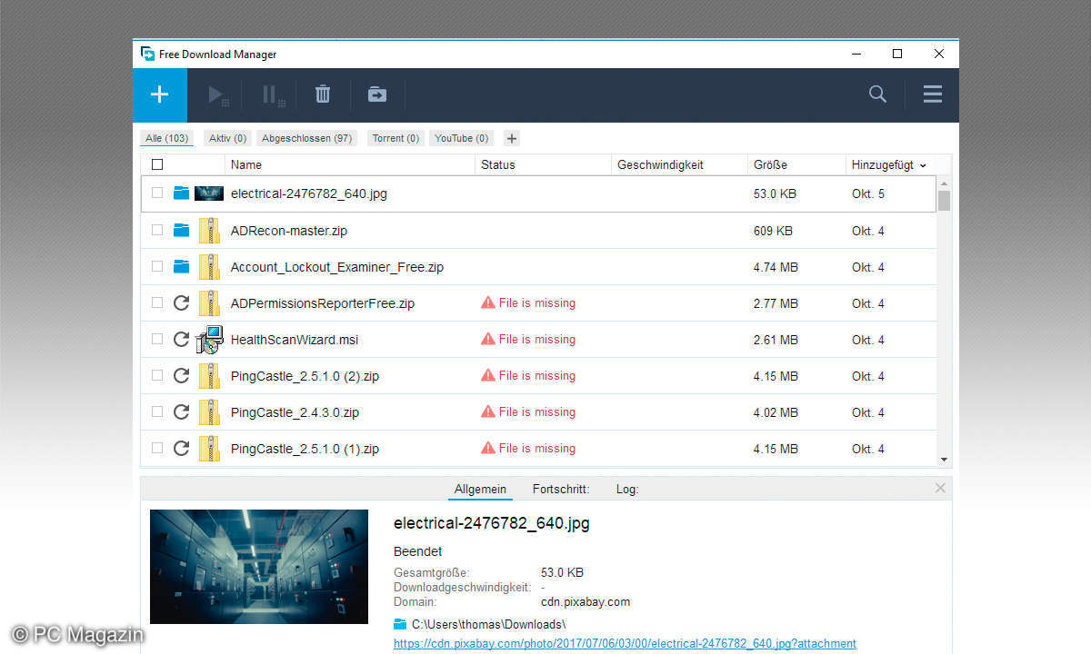Click warning icon of ADPermissionsReporterFree.zip status
The image size is (1091, 654).
click(x=488, y=302)
